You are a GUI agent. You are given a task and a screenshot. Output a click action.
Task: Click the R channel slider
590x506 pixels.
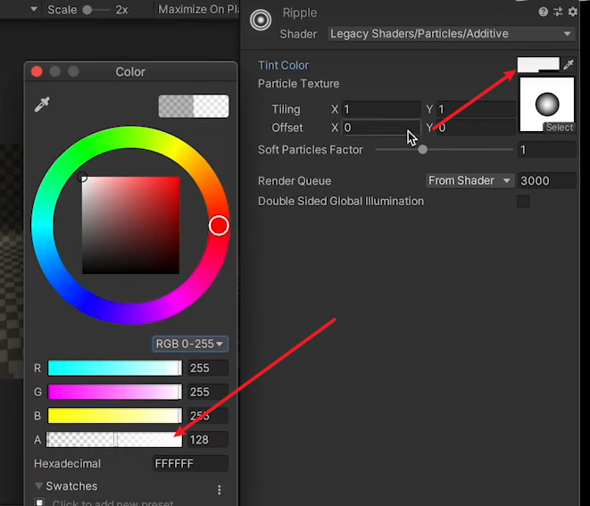[x=115, y=368]
